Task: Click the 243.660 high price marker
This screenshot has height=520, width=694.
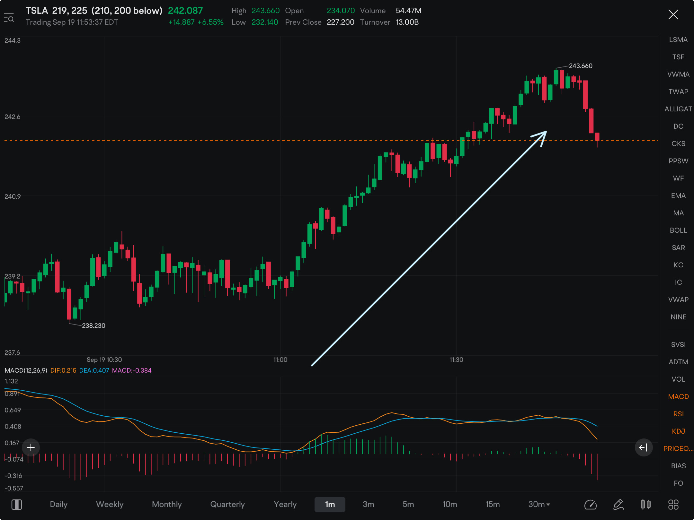Action: (581, 66)
